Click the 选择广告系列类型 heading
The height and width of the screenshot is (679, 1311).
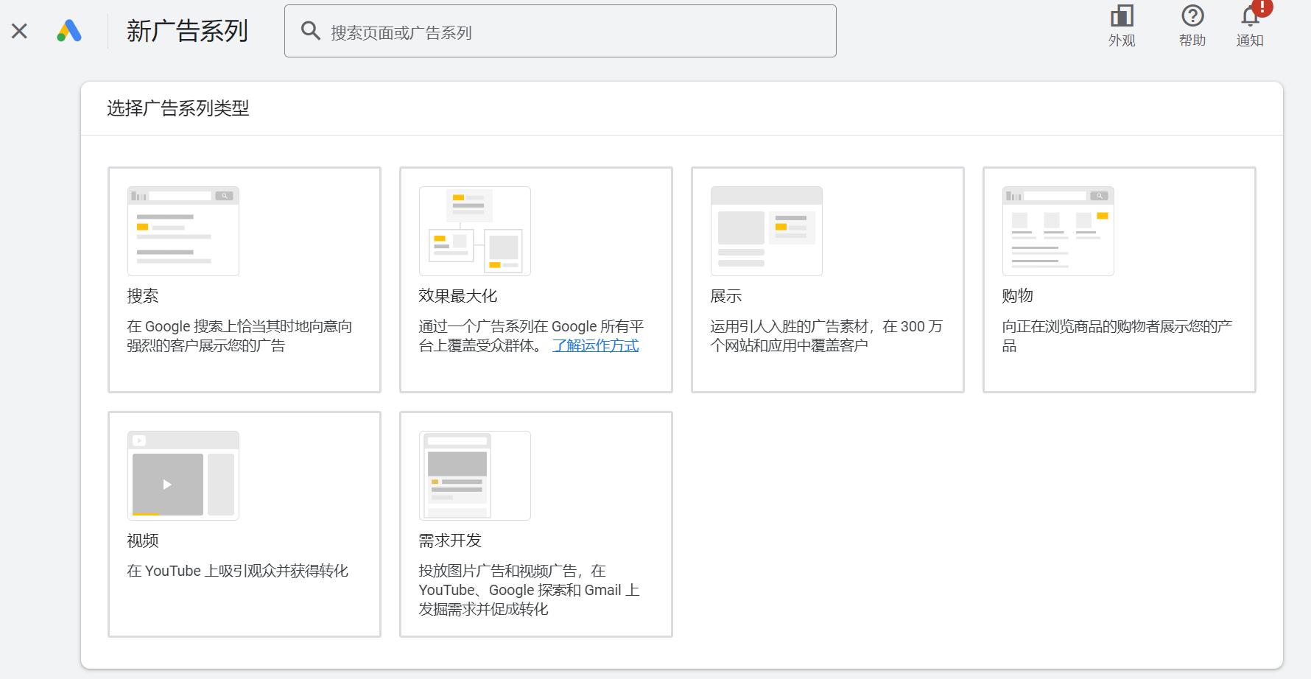tap(178, 108)
